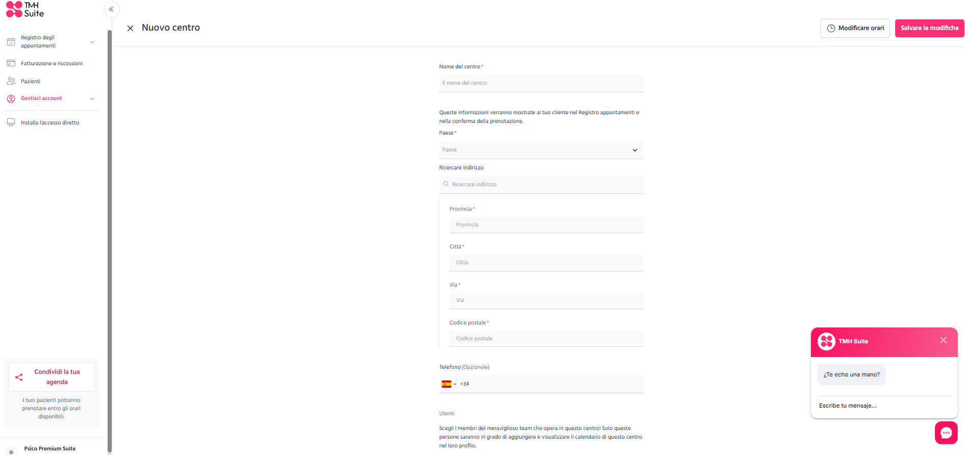965x455 pixels.
Task: Click the Nome del centro input field
Action: 541,83
